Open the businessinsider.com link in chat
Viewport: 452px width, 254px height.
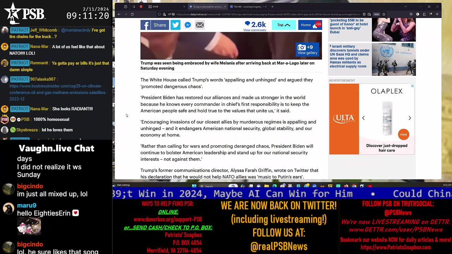(58, 92)
